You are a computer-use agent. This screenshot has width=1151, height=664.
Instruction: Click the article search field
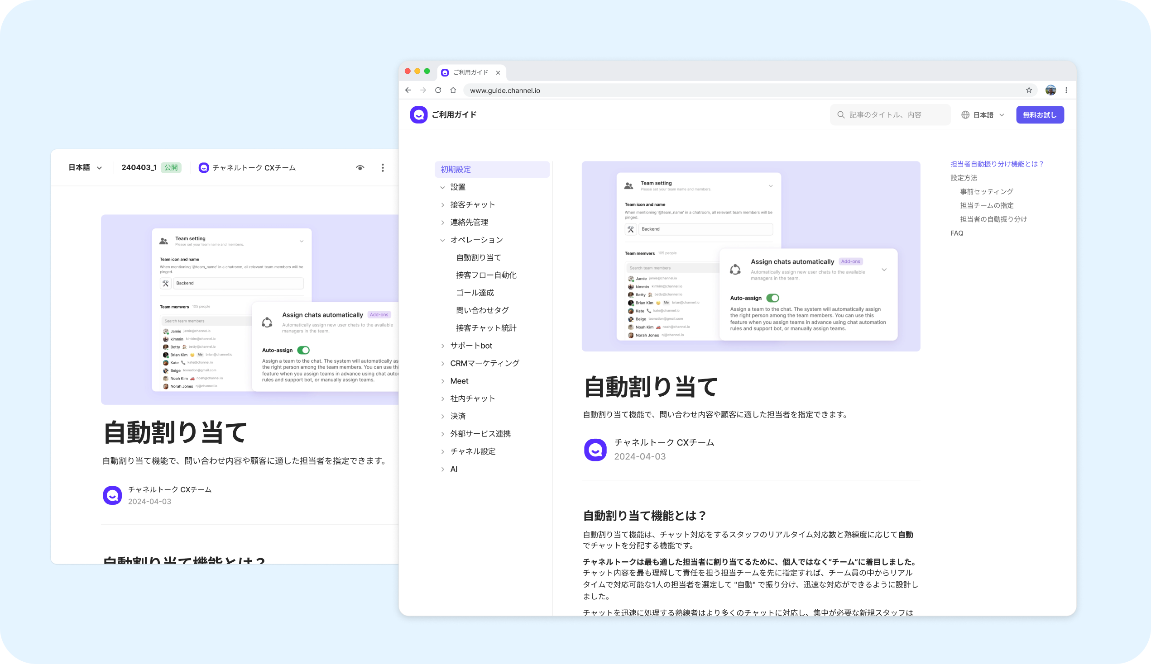(x=890, y=115)
